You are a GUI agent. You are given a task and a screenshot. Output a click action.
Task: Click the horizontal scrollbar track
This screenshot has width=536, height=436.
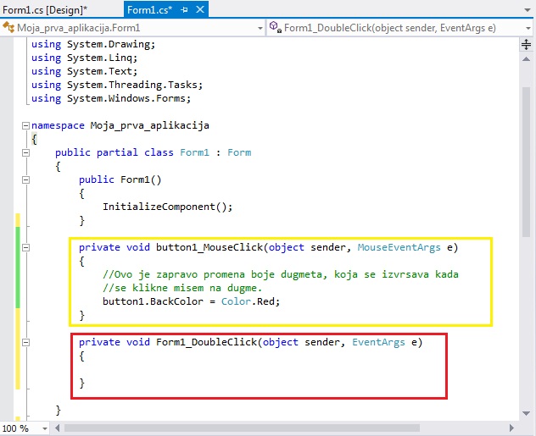(x=280, y=428)
